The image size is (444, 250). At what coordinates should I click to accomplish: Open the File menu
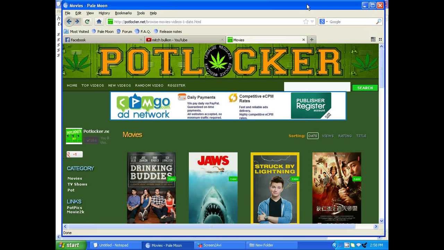point(68,13)
